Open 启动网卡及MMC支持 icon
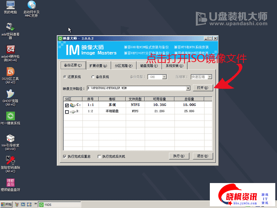The image size is (277, 208). (x=31, y=7)
